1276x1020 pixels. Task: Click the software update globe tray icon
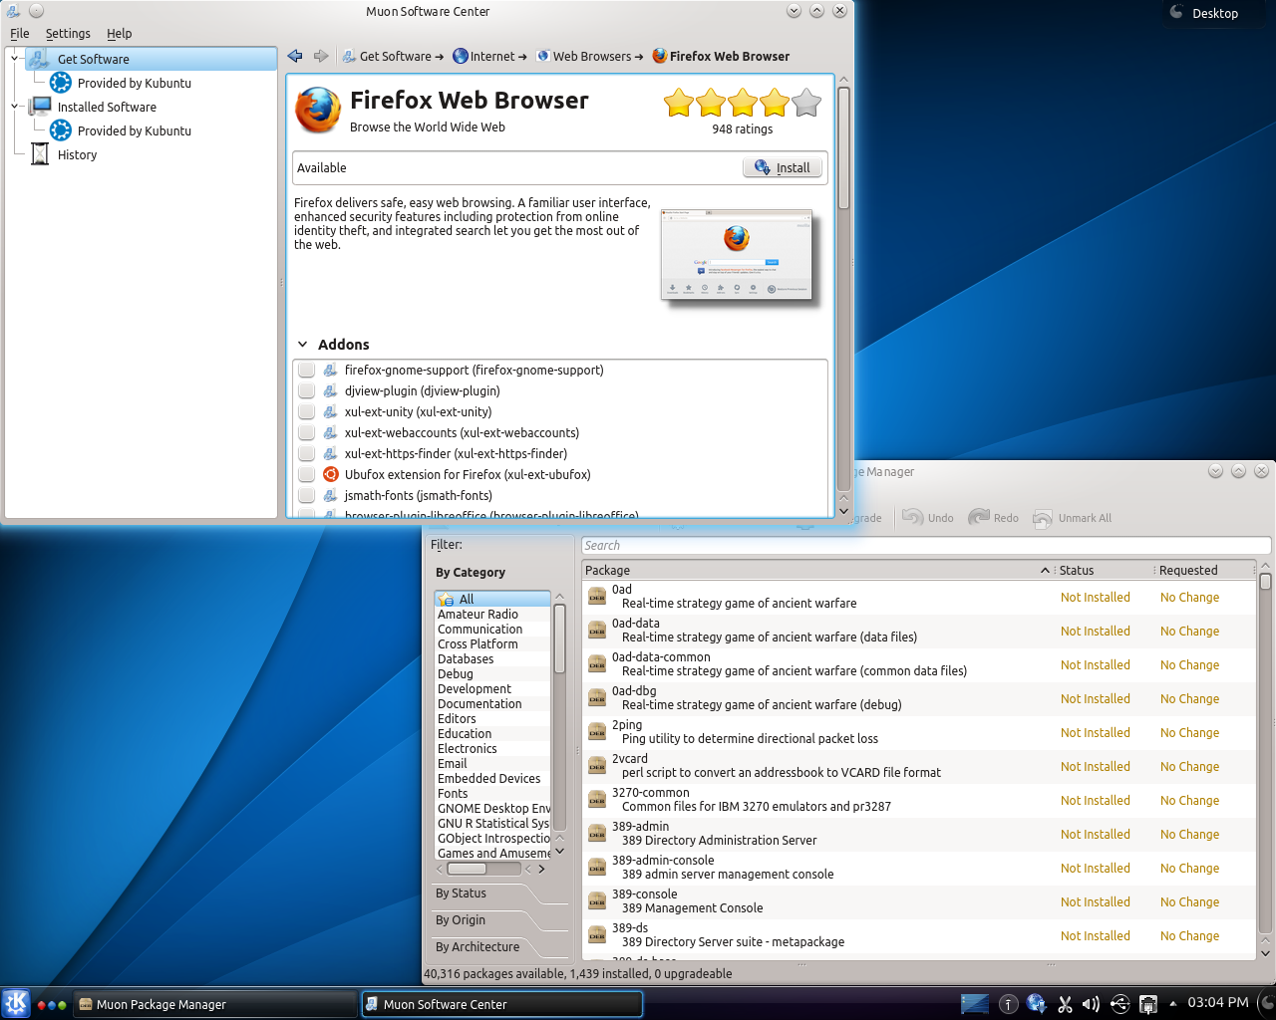pos(1037,1004)
